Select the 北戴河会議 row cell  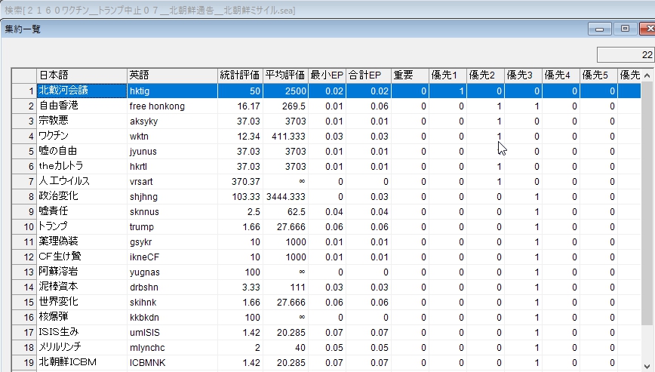81,91
